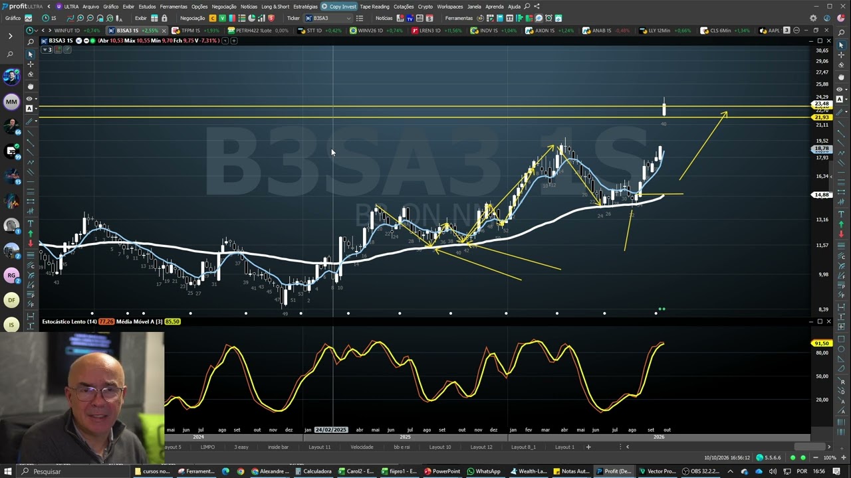
Task: Click the zoom out magnifier in chart toolbar
Action: click(x=90, y=18)
